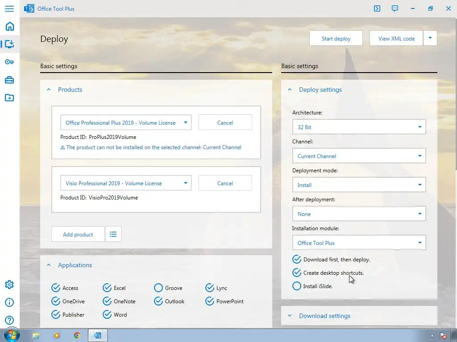Open the command box icon in title bar
This screenshot has width=457, height=342.
point(377,8)
